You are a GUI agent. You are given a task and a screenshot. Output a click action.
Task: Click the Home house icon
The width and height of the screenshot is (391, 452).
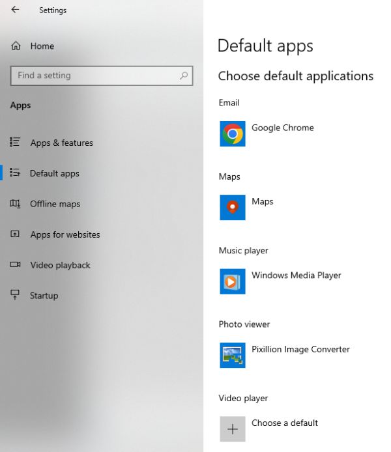16,46
